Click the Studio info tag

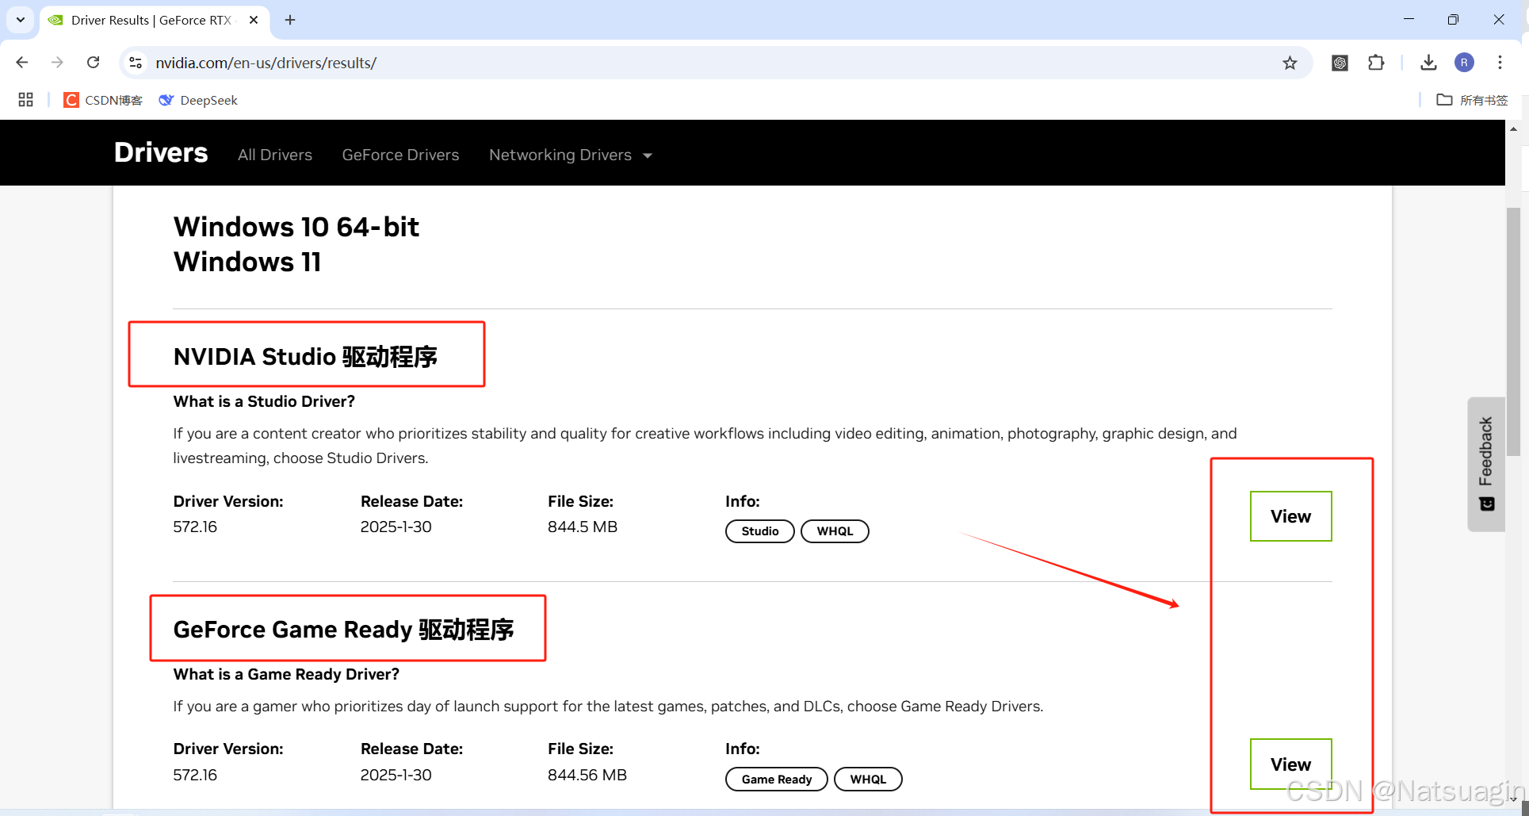click(759, 531)
